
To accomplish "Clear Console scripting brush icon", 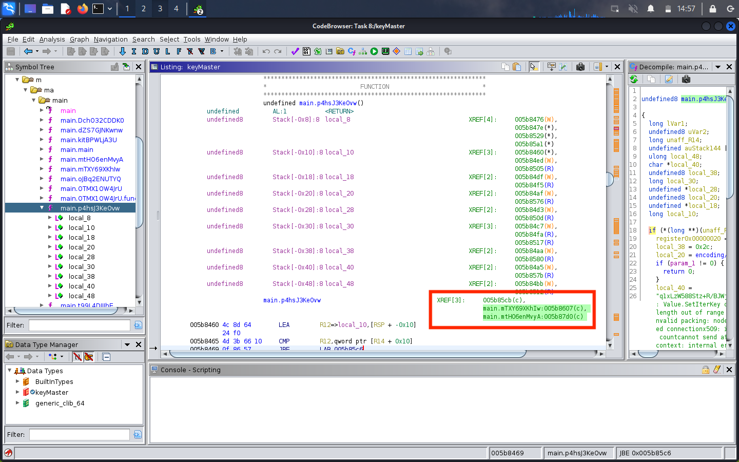I will (x=717, y=370).
